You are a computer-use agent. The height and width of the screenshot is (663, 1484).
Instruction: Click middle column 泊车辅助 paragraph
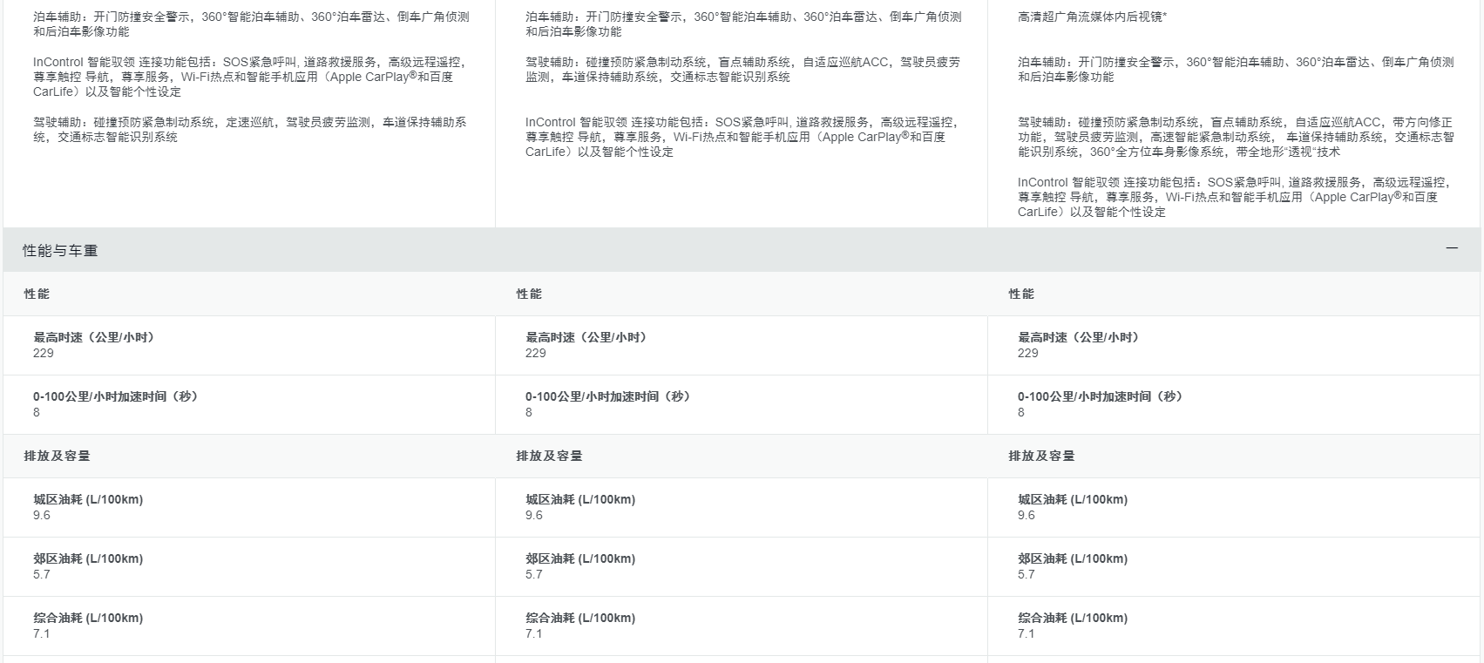point(743,24)
